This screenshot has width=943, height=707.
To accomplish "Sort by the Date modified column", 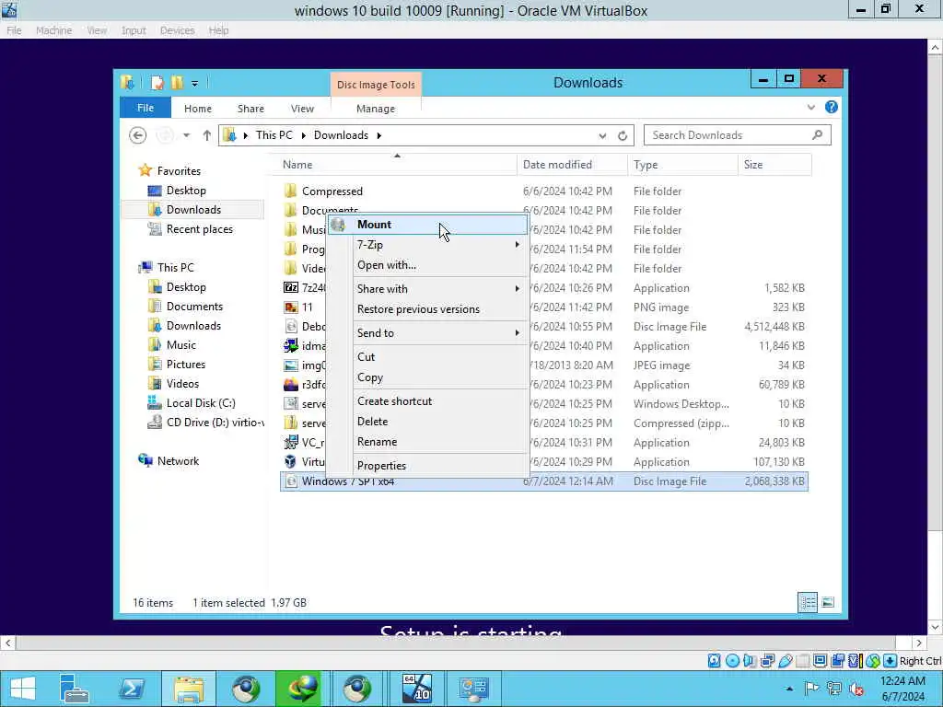I will point(572,165).
